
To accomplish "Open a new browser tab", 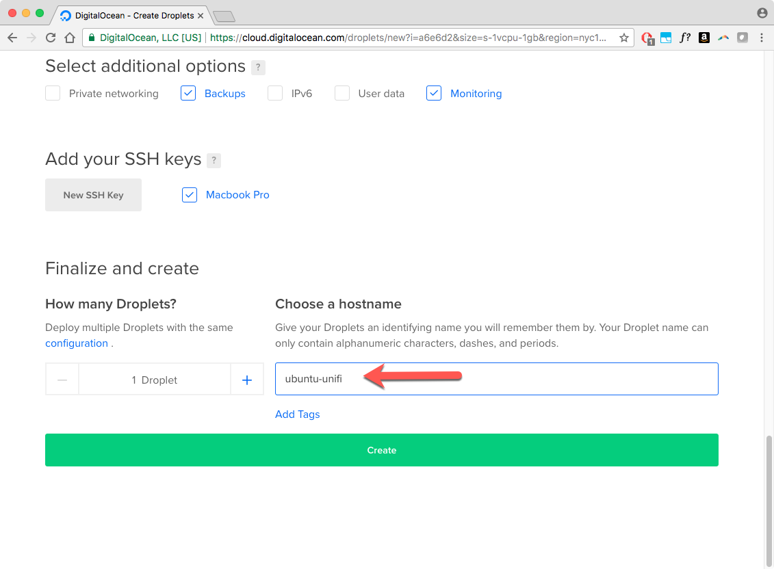I will click(x=224, y=17).
